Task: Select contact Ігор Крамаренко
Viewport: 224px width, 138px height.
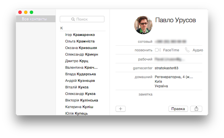Action: tap(80, 35)
